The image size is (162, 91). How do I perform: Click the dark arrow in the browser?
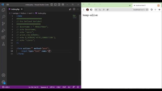point(159,10)
